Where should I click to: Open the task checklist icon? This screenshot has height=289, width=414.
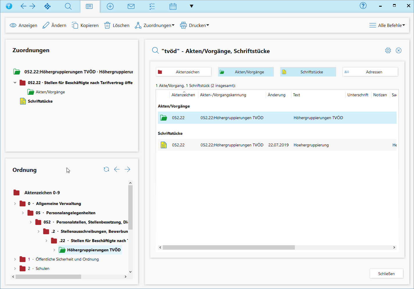click(x=152, y=6)
